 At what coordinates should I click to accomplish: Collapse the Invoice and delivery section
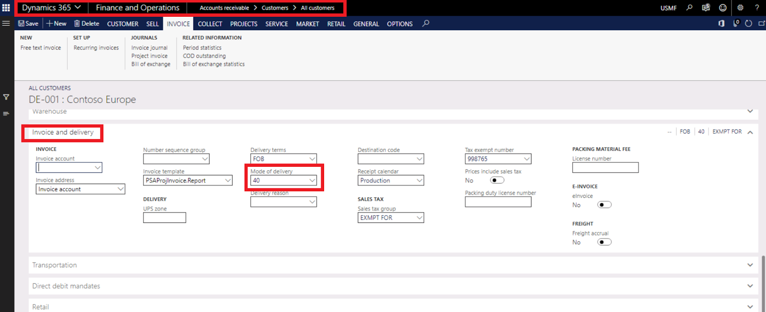coord(750,132)
